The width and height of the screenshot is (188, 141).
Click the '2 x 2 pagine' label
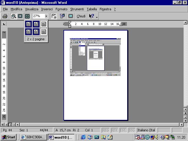36,39
